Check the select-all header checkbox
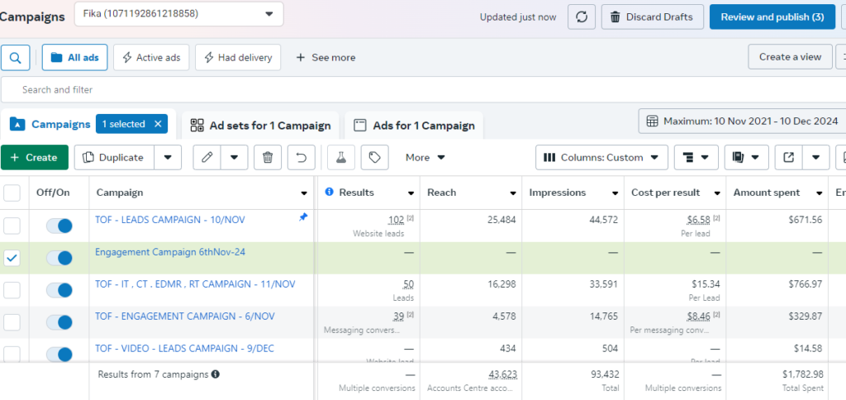The height and width of the screenshot is (400, 846). (x=12, y=193)
